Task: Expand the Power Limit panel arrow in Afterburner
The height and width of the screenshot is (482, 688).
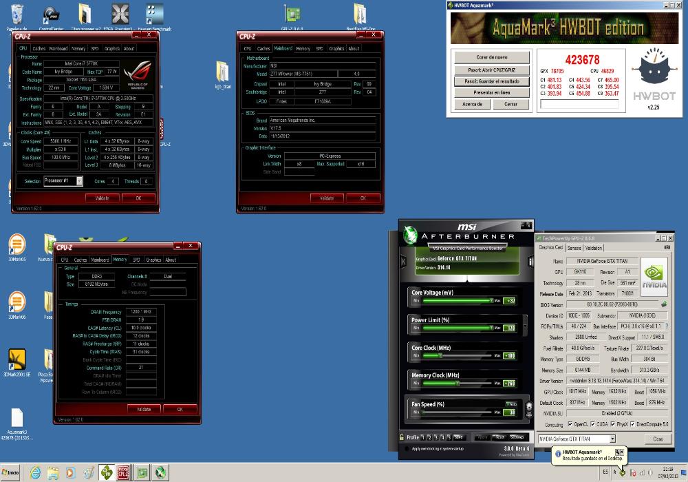Action: [x=526, y=326]
